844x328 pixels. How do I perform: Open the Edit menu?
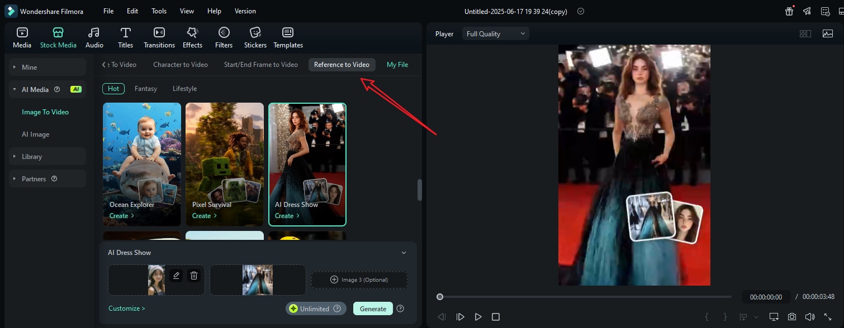click(132, 11)
